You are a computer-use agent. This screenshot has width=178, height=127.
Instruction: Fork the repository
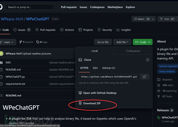point(168,19)
